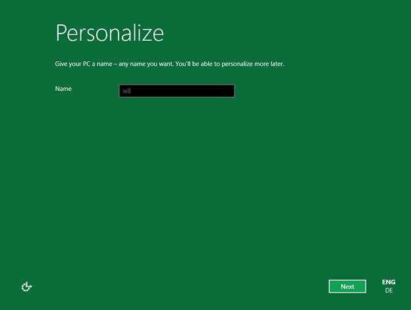Open the Ease of Access icon
Viewport: 411px width, 310px height.
pyautogui.click(x=26, y=287)
